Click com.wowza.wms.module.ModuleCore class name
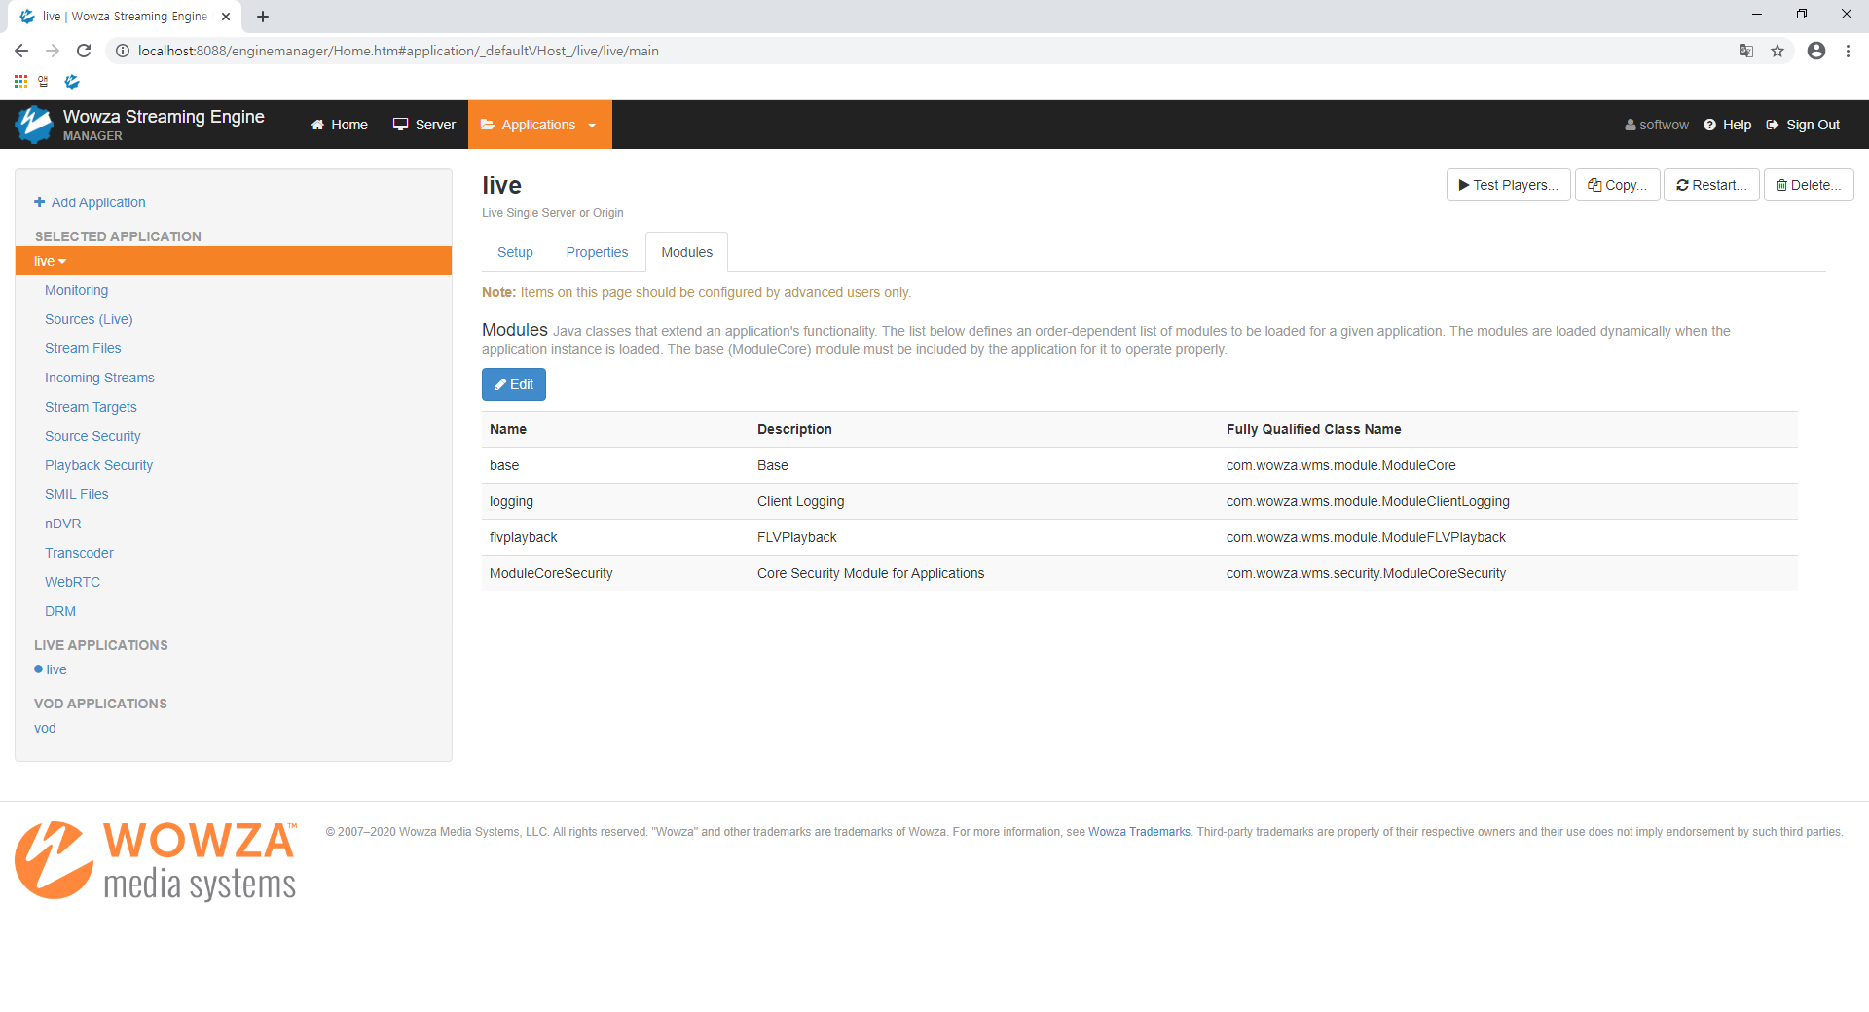1869x1012 pixels. pyautogui.click(x=1341, y=465)
